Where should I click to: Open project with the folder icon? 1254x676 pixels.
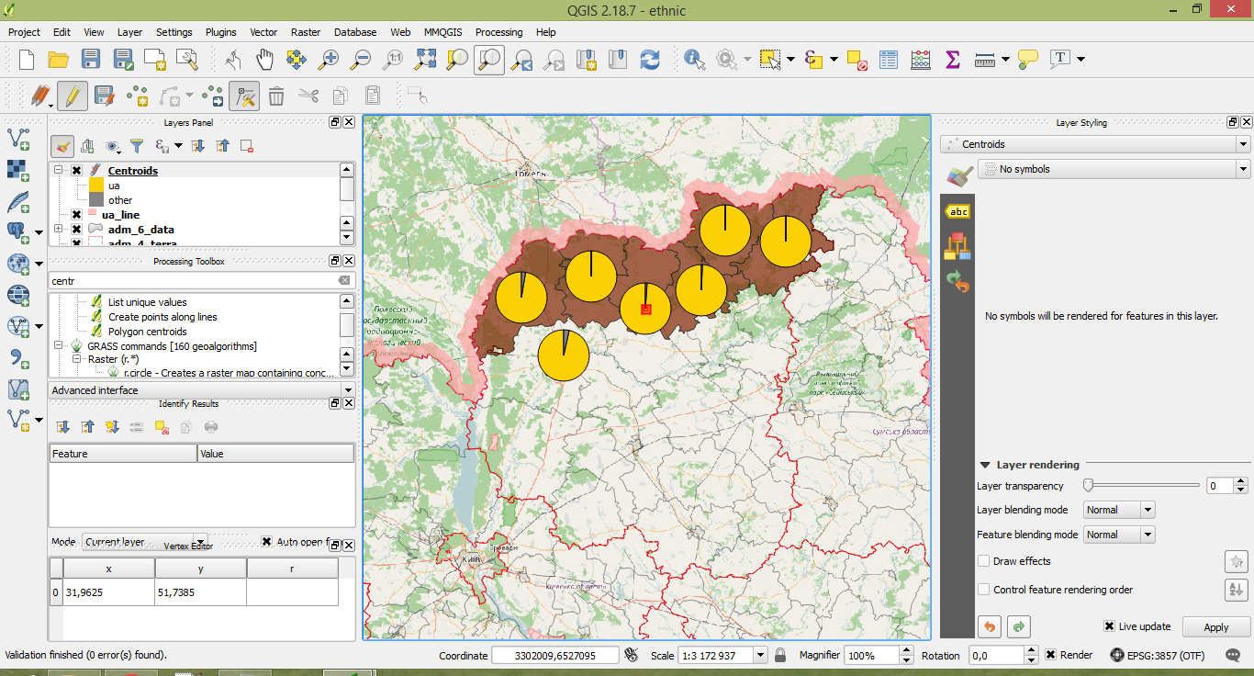point(59,60)
